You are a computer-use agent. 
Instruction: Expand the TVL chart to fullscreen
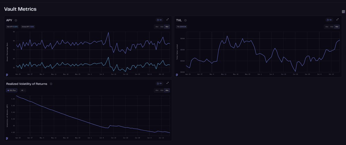click(337, 20)
